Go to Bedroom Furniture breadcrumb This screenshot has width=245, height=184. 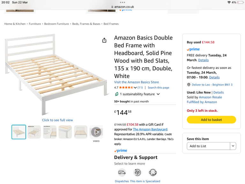(x=56, y=24)
